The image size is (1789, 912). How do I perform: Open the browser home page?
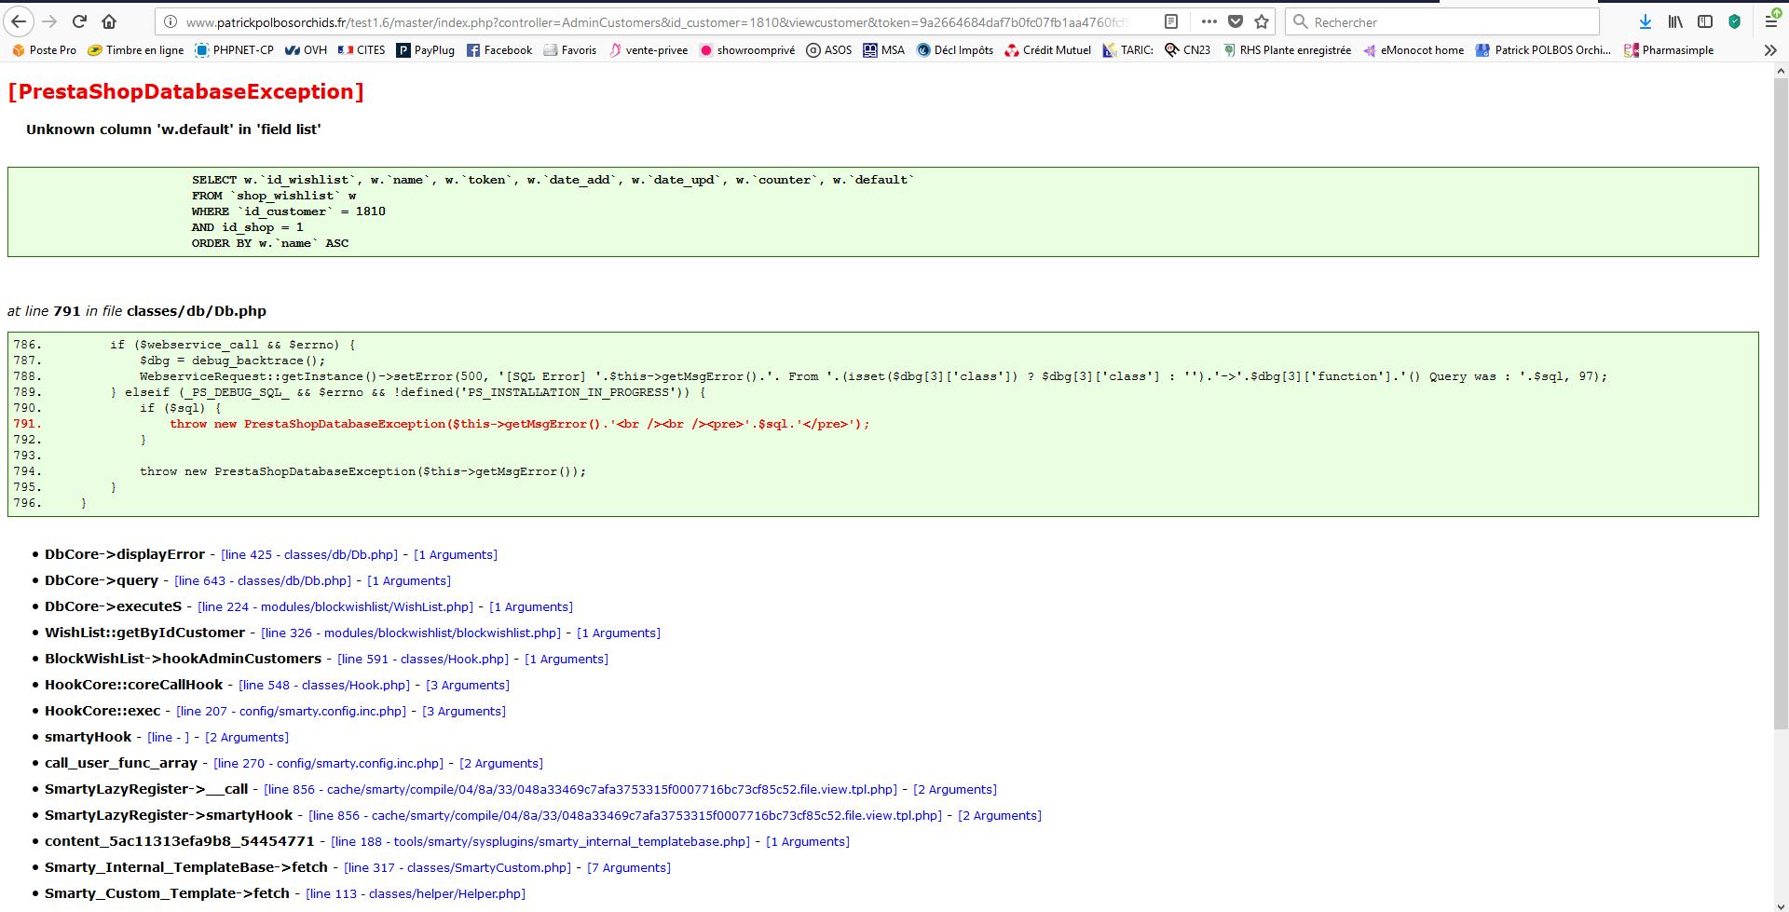109,21
